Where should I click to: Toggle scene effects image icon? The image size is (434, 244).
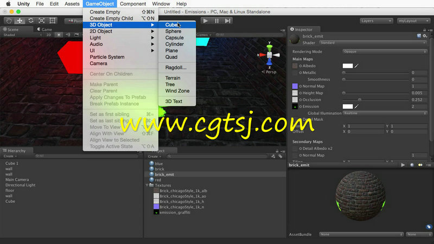point(76,35)
